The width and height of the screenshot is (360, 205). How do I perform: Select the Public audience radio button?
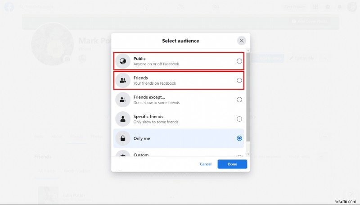(239, 61)
